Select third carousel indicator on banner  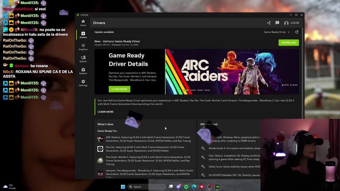(200, 90)
